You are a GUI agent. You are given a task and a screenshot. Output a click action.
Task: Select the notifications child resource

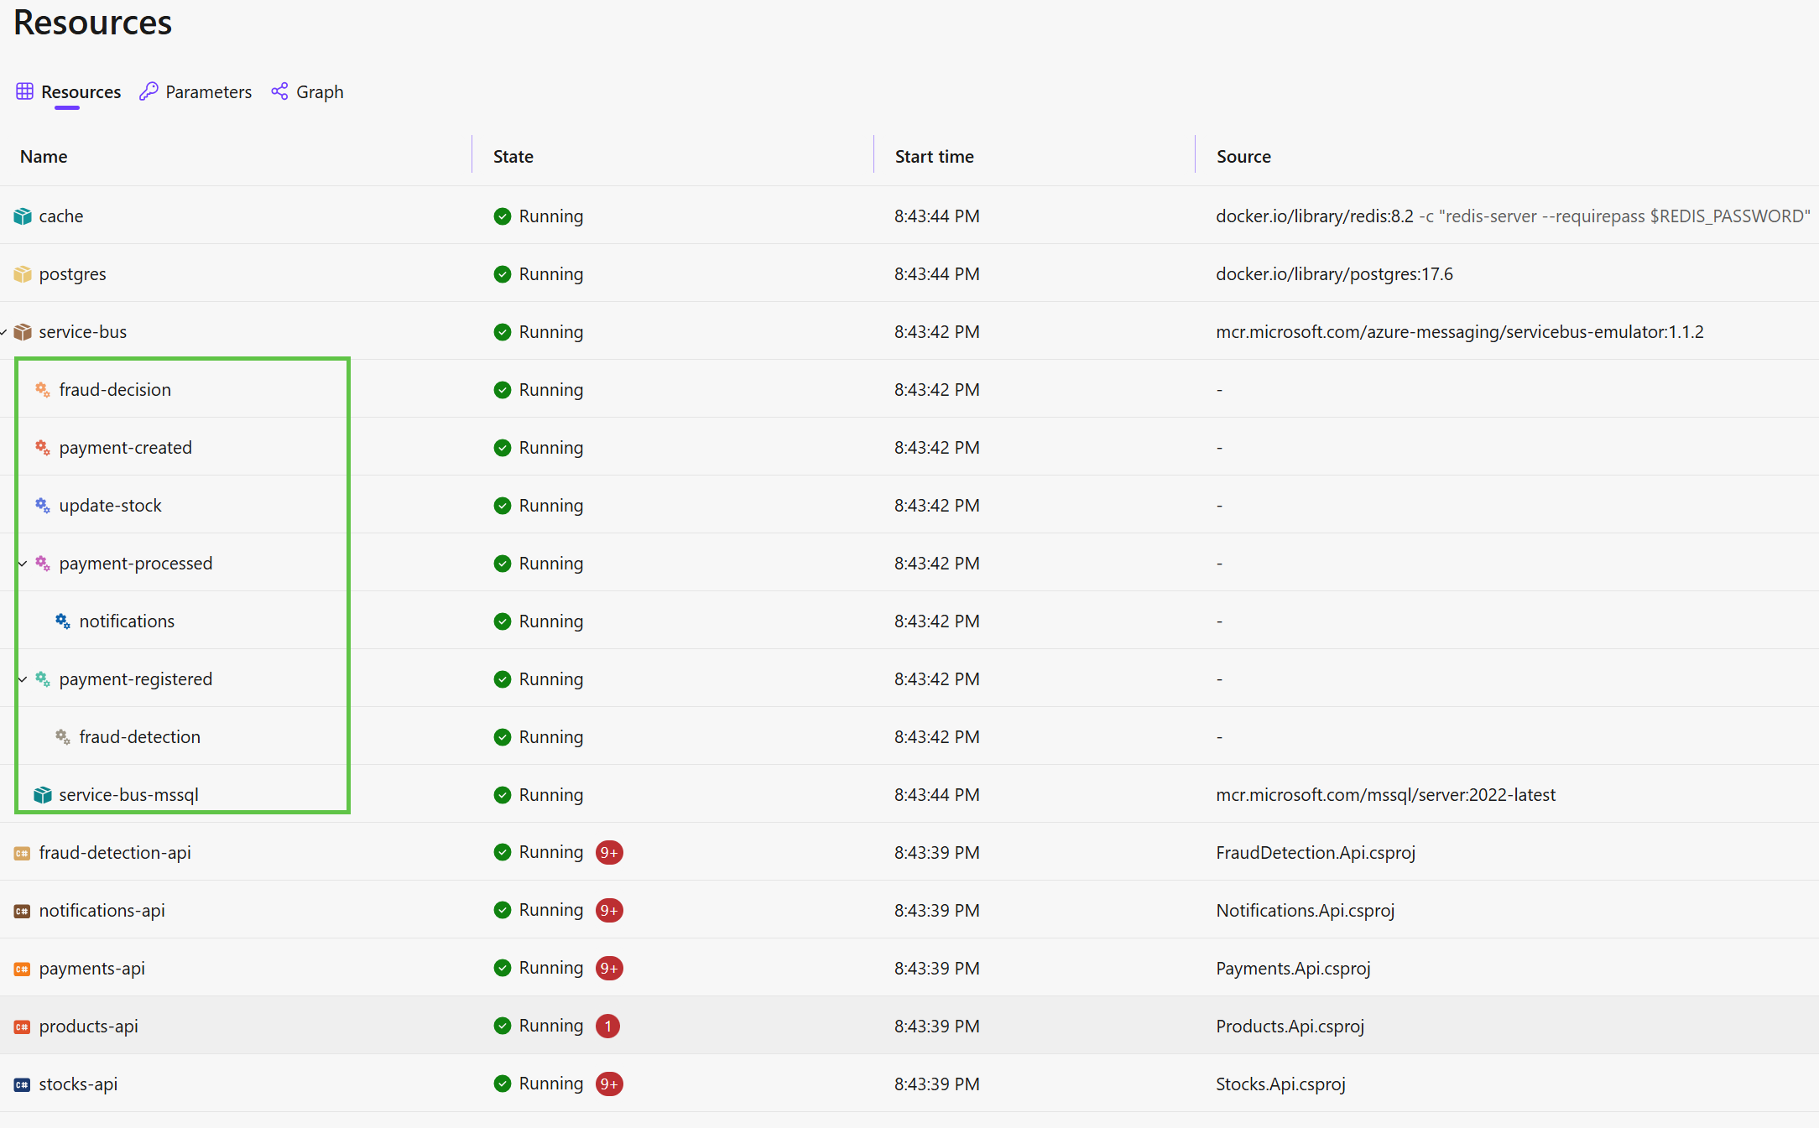pyautogui.click(x=127, y=621)
